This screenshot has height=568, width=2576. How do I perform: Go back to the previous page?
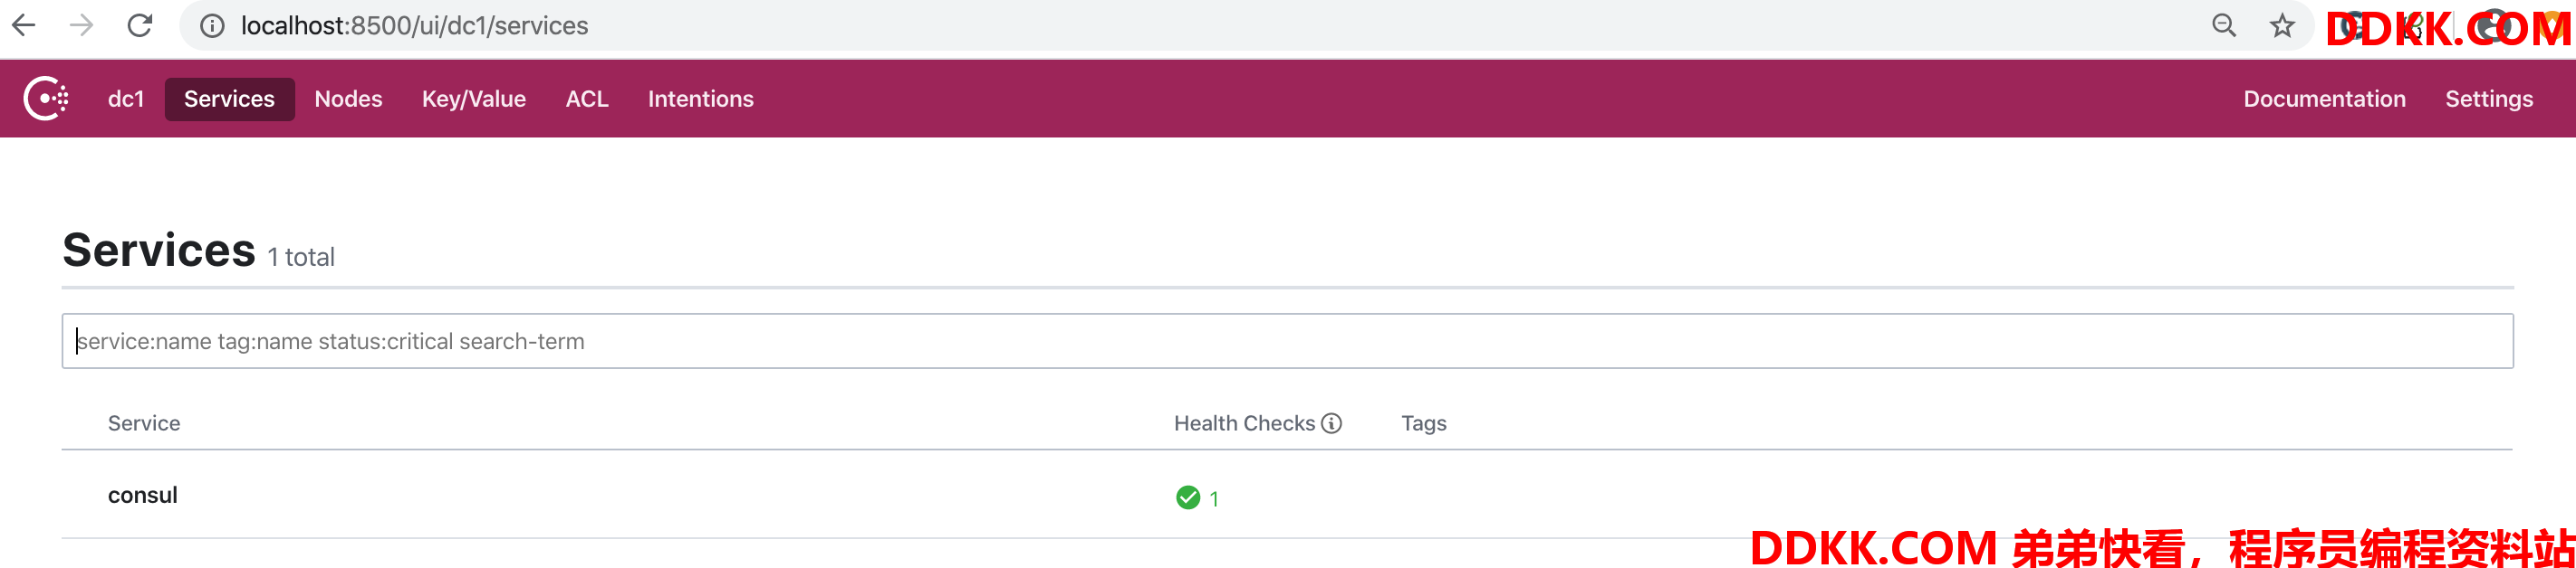(24, 26)
